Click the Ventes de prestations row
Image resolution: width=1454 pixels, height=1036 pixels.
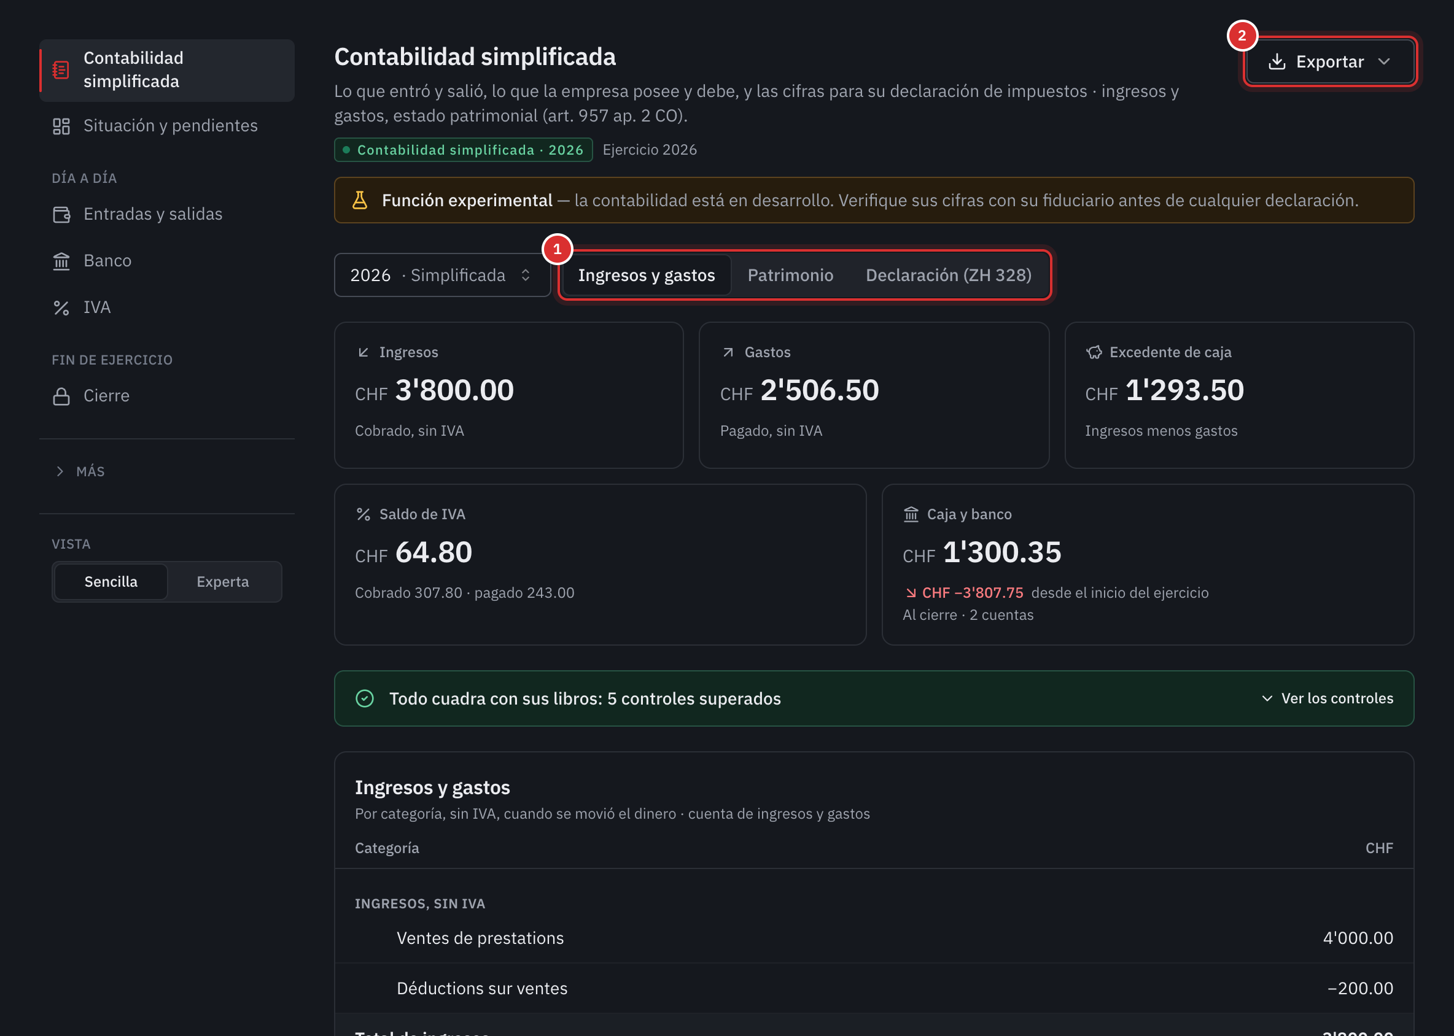click(x=874, y=938)
